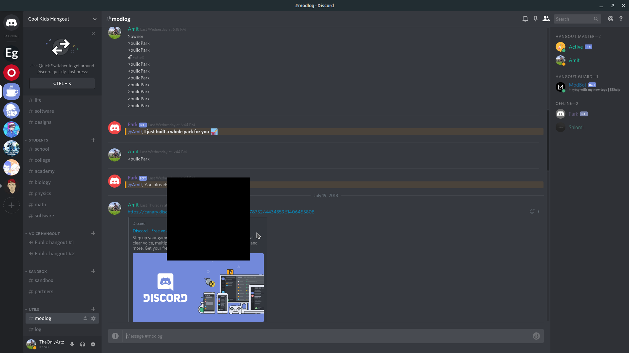Screen dimensions: 629x353
Task: Click the chat message scrollbar
Action: (548, 141)
